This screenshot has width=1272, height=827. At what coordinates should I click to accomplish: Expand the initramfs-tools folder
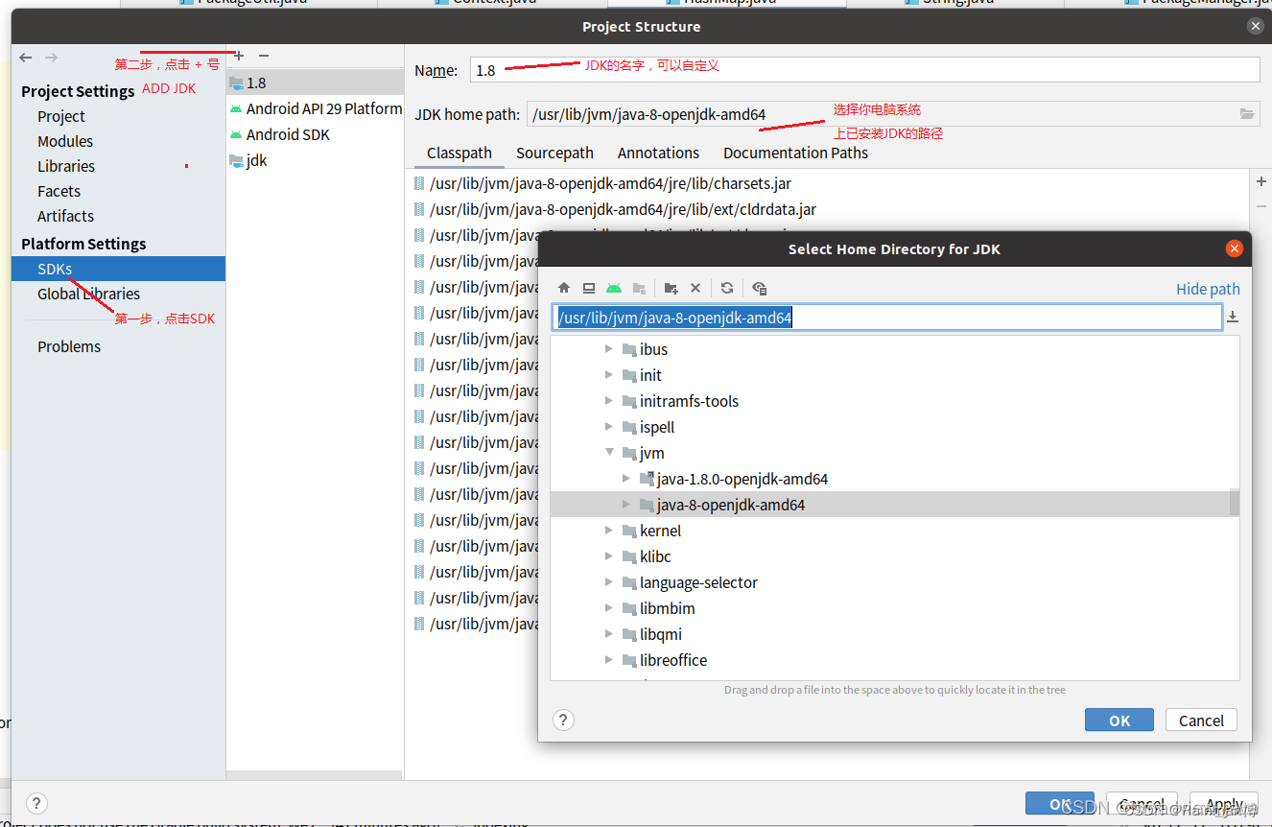pos(609,401)
